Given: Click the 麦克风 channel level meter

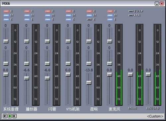Looking at the screenshot, I should (119, 65).
